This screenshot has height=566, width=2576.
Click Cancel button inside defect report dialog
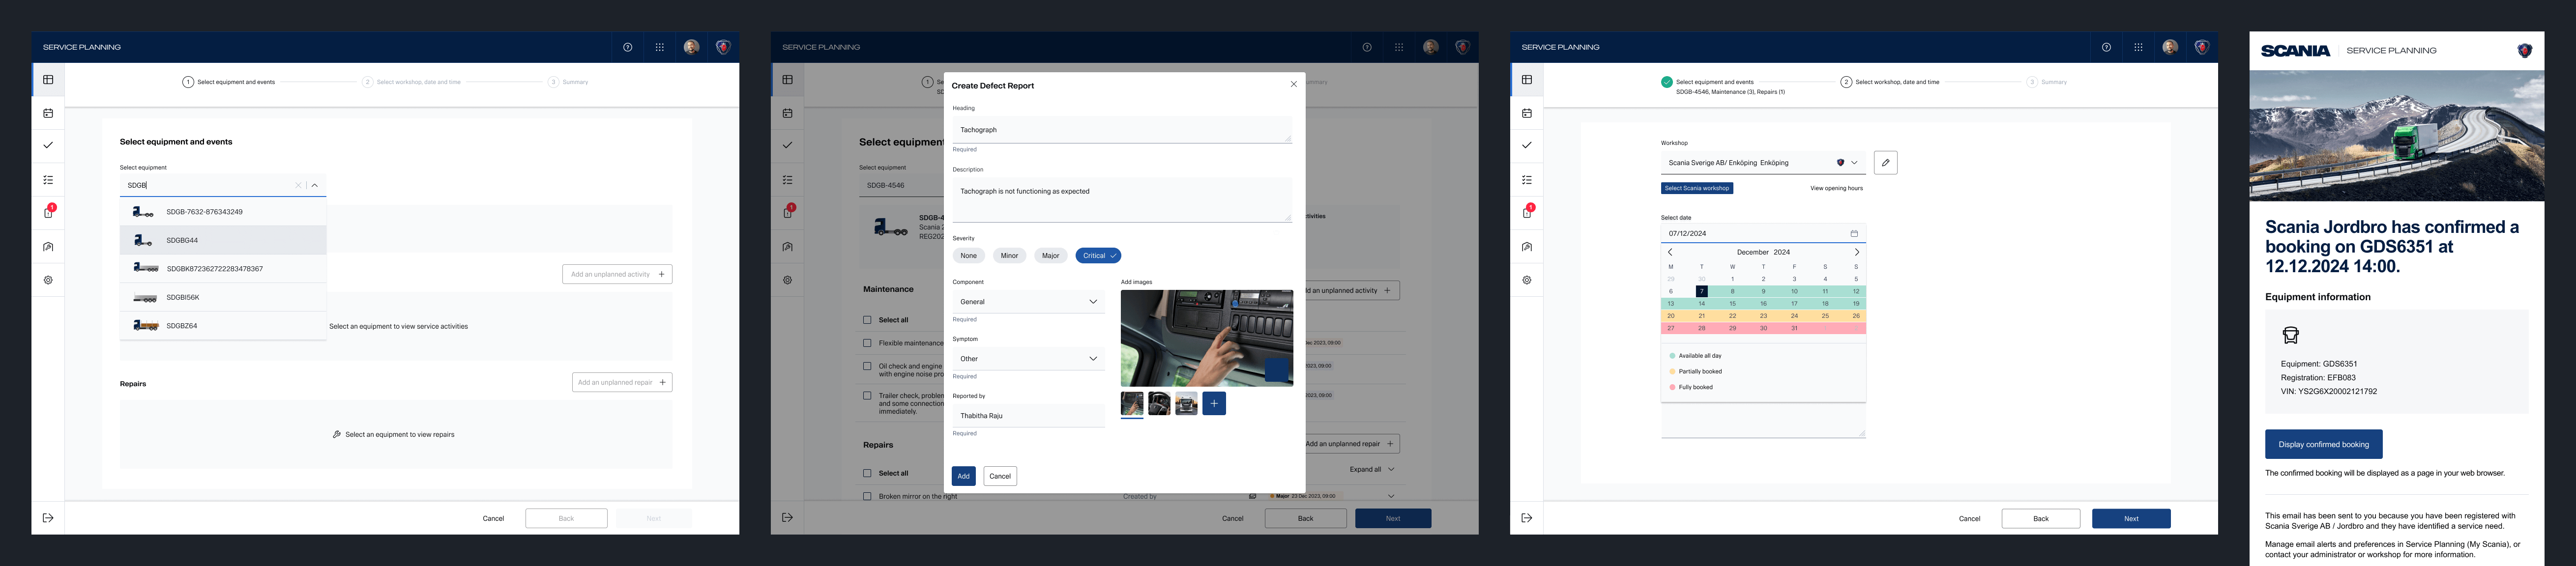[1000, 476]
